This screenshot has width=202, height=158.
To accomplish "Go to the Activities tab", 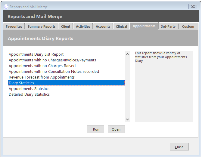I will [x=83, y=26].
